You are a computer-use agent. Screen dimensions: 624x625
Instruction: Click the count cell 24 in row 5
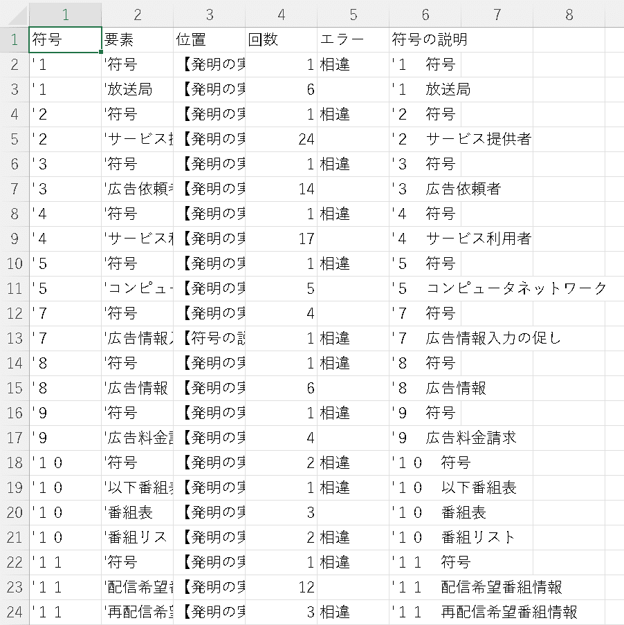click(282, 139)
